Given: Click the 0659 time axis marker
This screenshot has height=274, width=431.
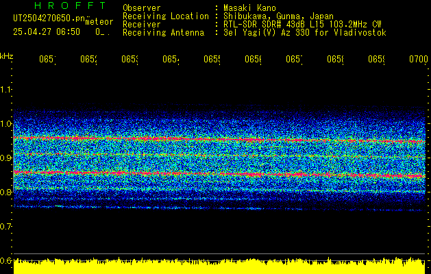Looking at the screenshot, I should click(376, 59).
